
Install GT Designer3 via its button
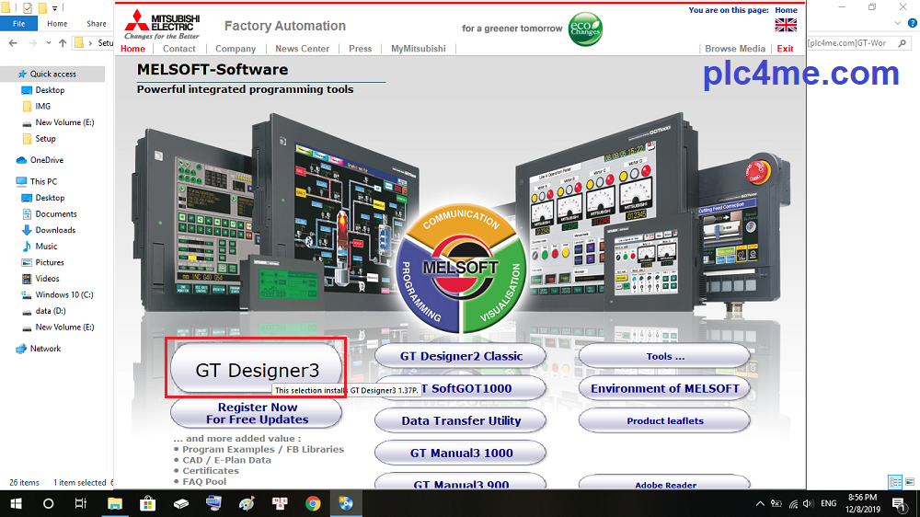point(257,370)
